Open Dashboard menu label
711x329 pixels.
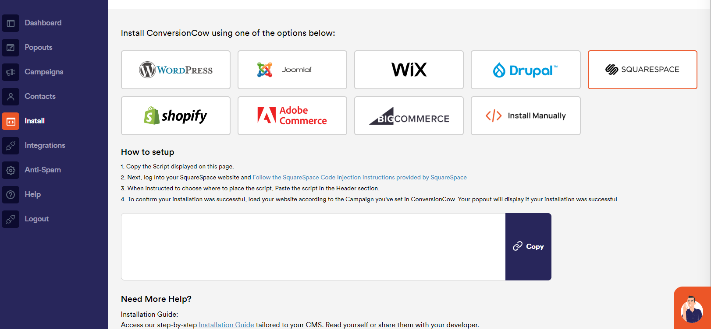tap(43, 23)
